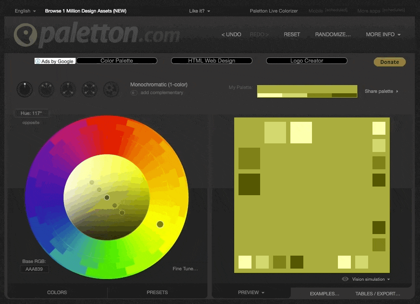
Task: Select the Tetrad scheme icon
Action: [89, 89]
